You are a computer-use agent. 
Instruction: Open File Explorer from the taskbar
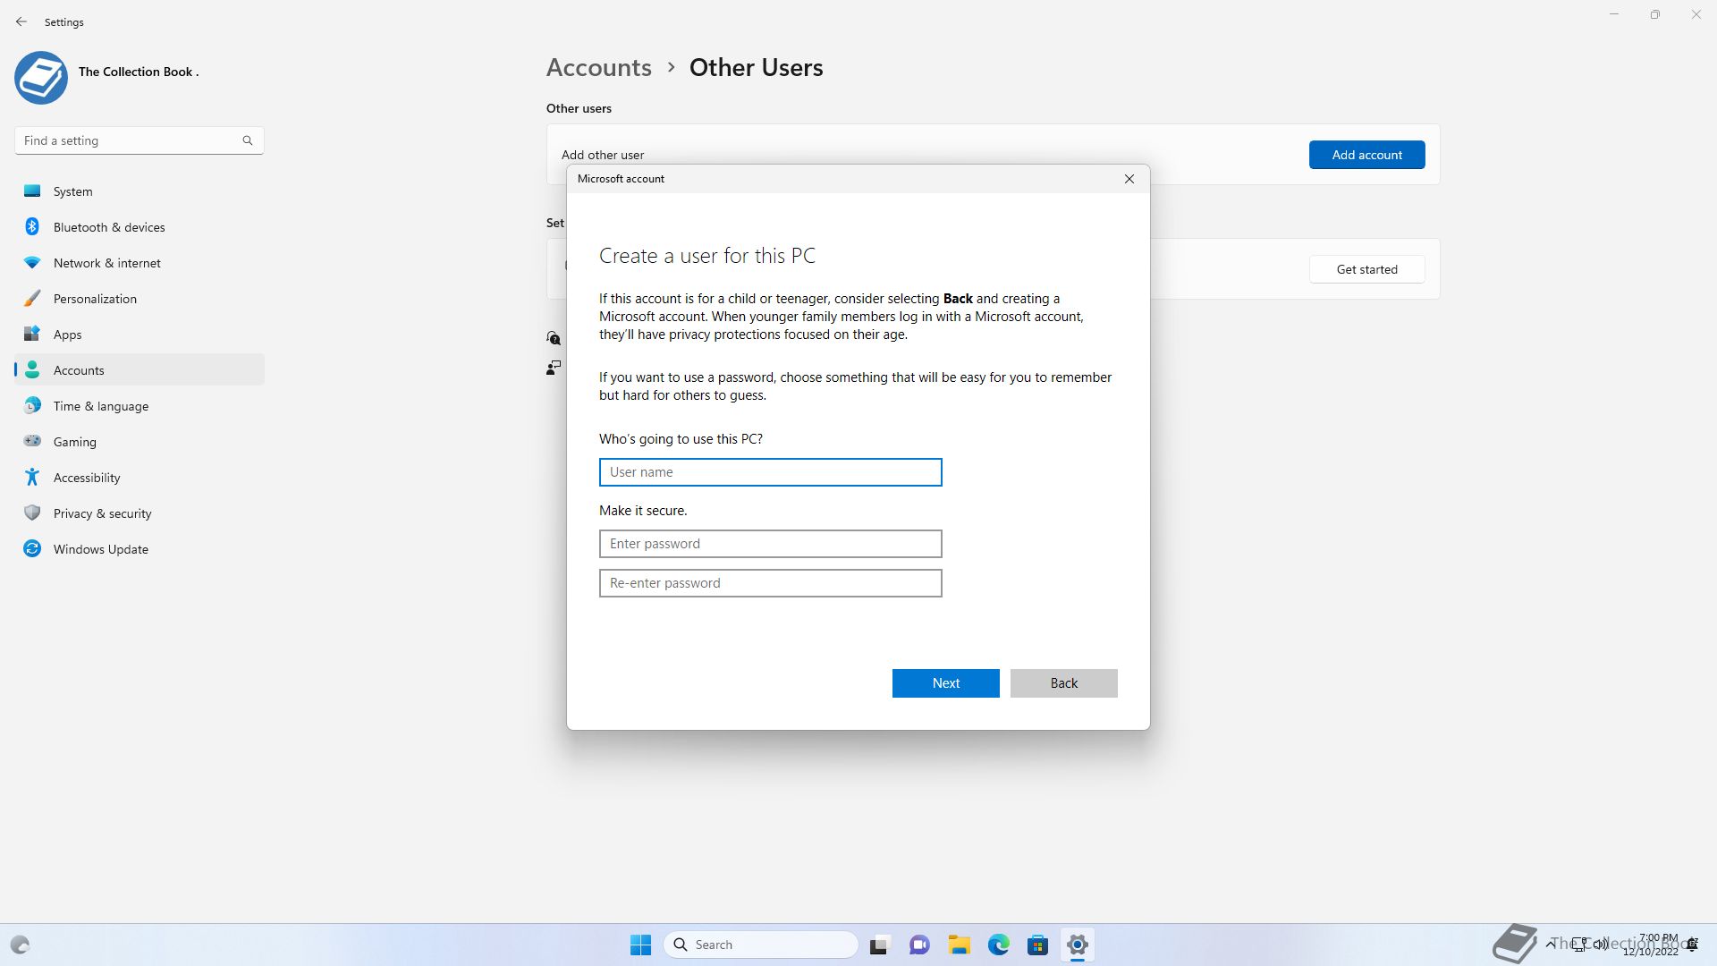[x=960, y=945]
